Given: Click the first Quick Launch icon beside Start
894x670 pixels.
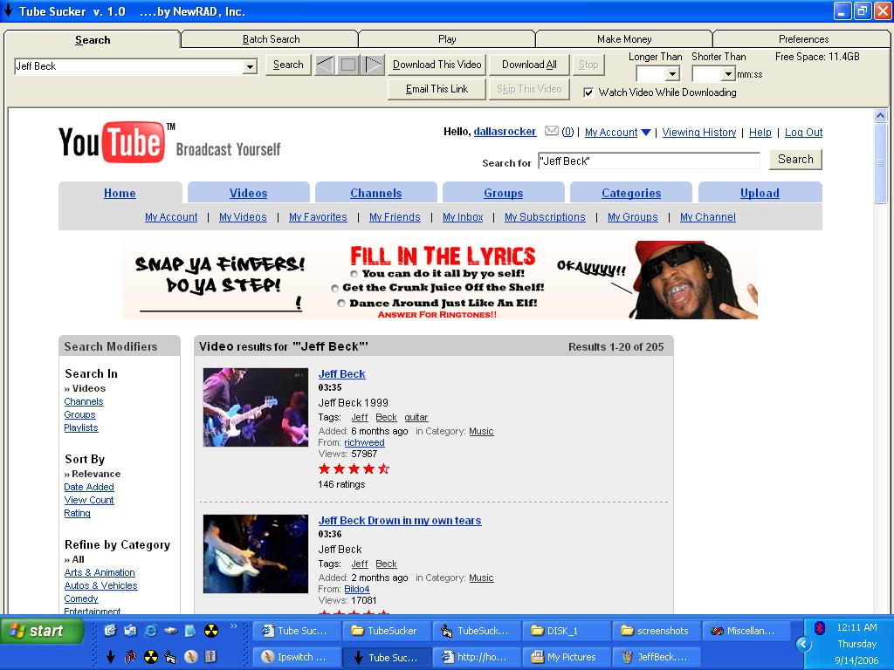Looking at the screenshot, I should click(111, 631).
